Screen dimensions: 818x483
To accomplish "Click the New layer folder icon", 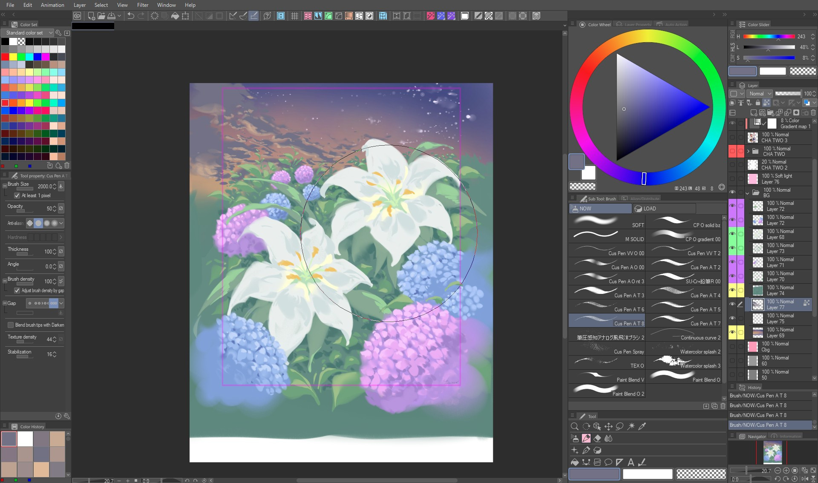I will point(770,113).
